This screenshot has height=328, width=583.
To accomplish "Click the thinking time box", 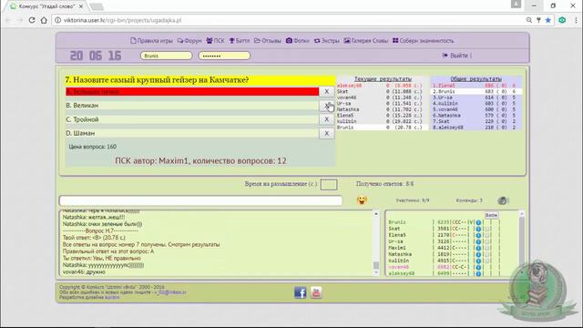I will pyautogui.click(x=329, y=184).
